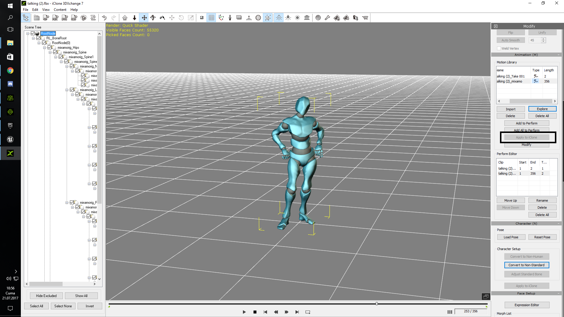Viewport: 564px width, 317px height.
Task: Collapse the RootNode(0) tree node
Action: pos(39,43)
